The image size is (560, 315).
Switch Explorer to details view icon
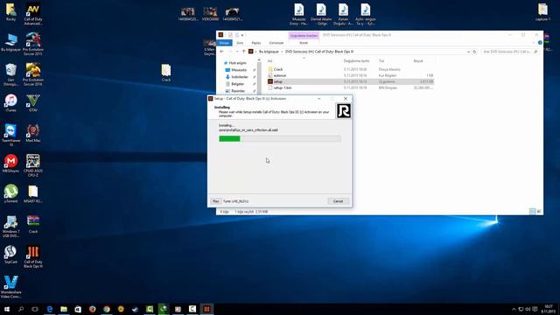532,212
